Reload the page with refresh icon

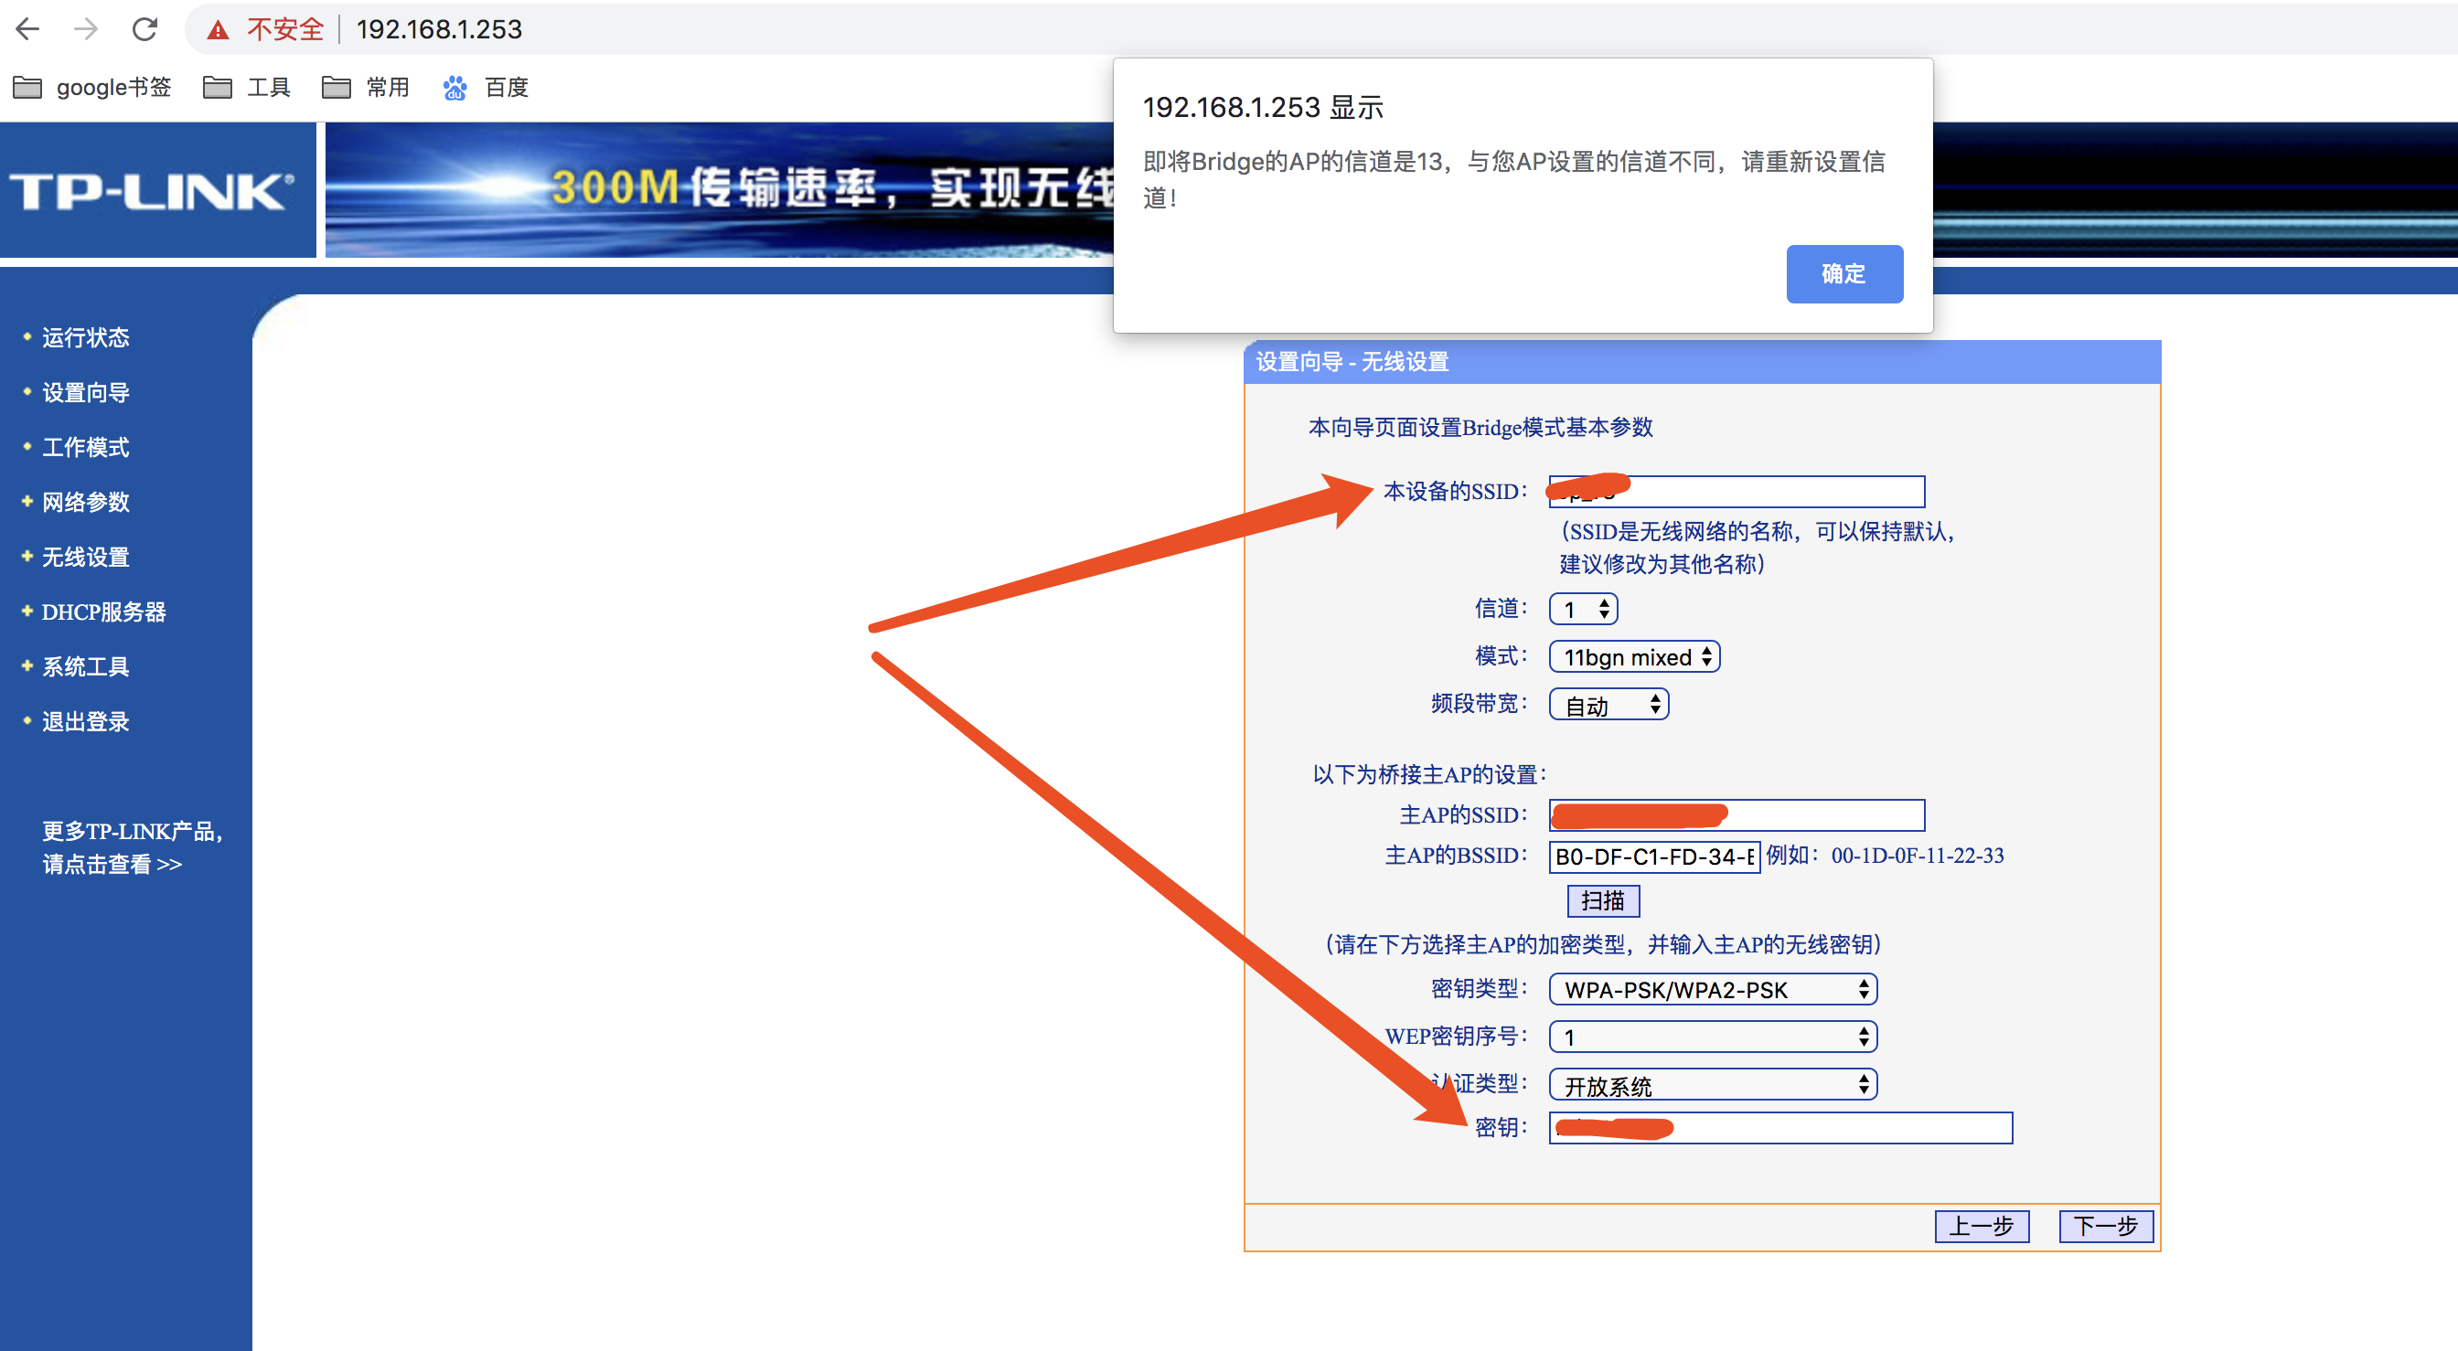(x=145, y=29)
